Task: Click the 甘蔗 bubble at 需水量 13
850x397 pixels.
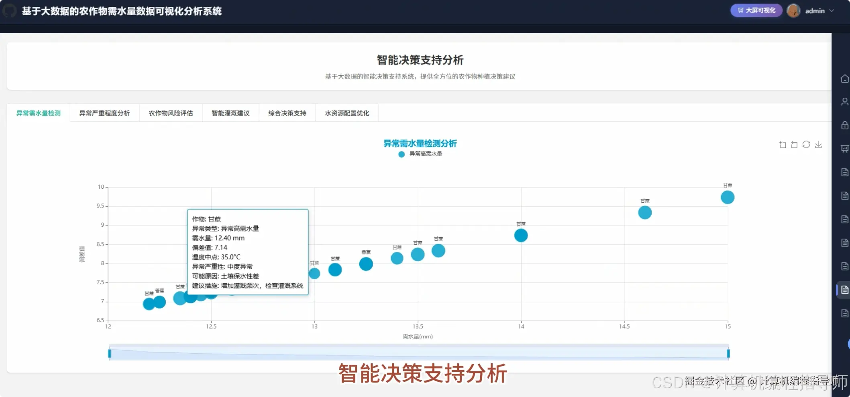Action: 314,274
